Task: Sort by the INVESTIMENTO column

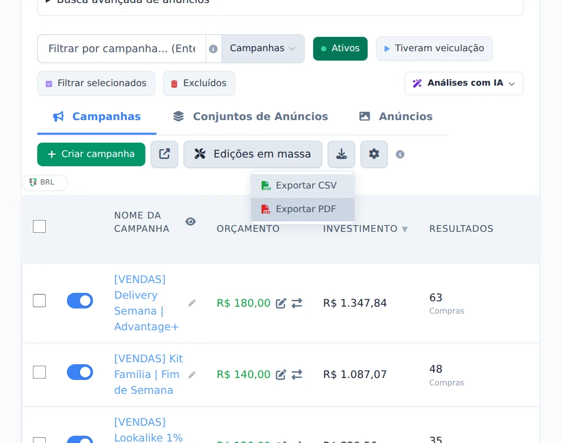Action: coord(365,229)
